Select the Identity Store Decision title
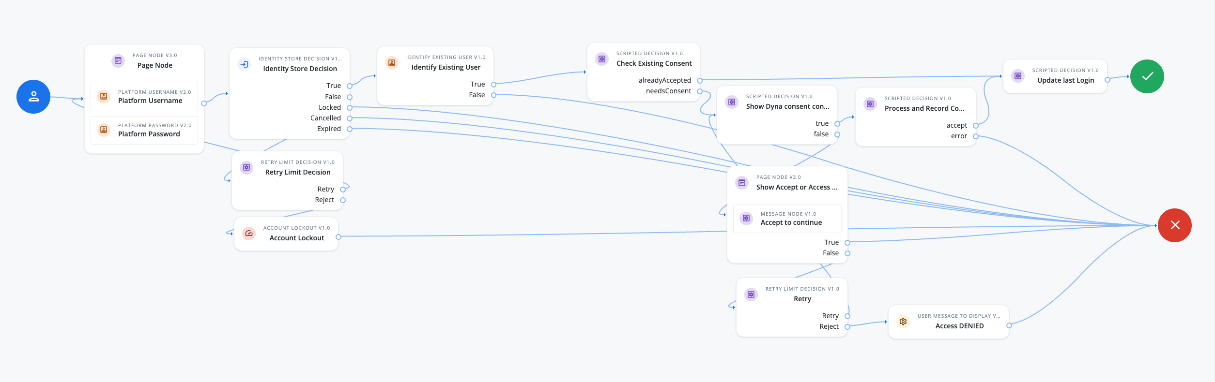The height and width of the screenshot is (382, 1215). pyautogui.click(x=300, y=69)
